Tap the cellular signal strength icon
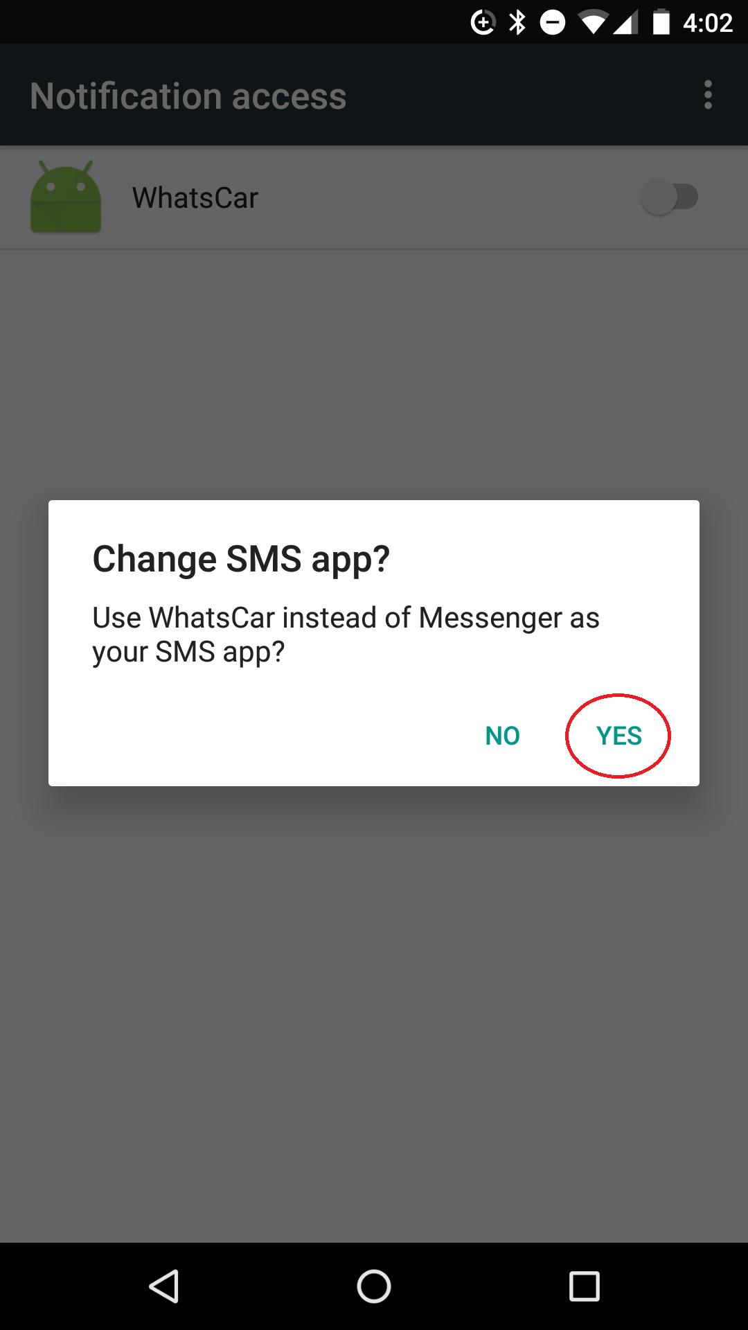Viewport: 748px width, 1330px height. (x=625, y=23)
